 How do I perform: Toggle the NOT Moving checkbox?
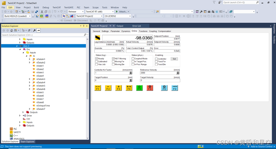[x=113, y=59]
